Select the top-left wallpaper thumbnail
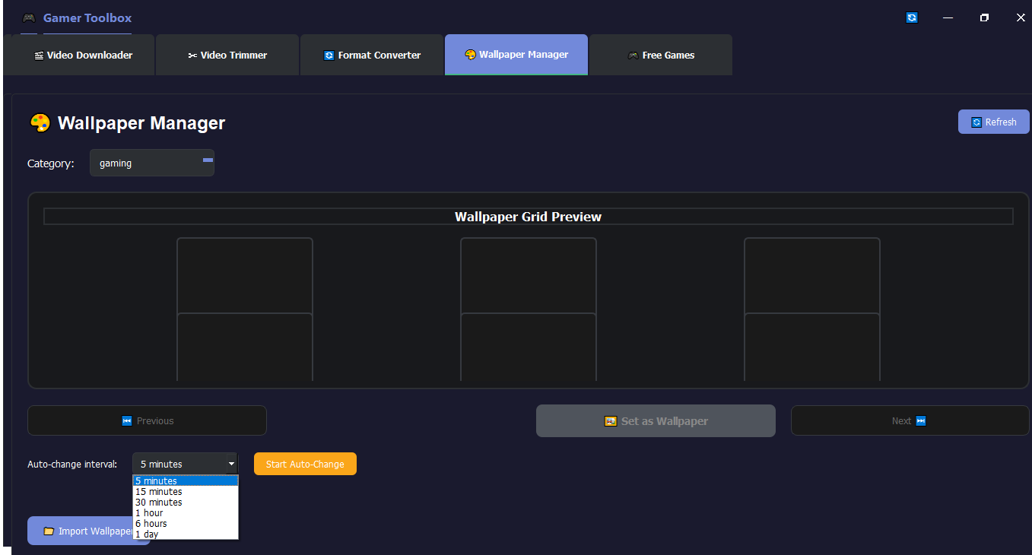 click(x=245, y=275)
